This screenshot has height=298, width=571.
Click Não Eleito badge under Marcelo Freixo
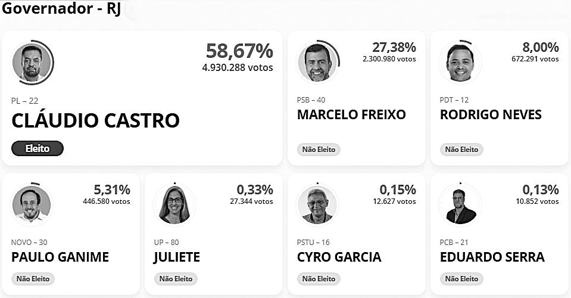click(x=319, y=150)
